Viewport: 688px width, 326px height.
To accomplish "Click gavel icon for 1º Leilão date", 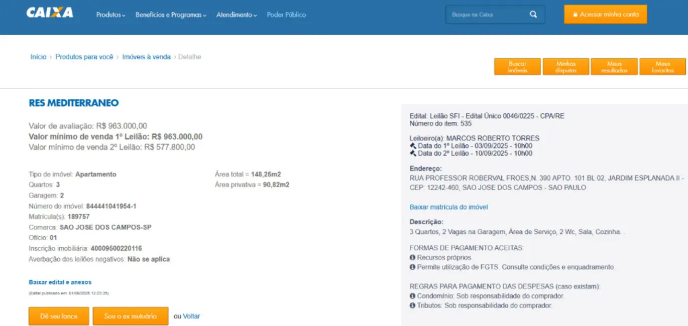I will tap(413, 146).
